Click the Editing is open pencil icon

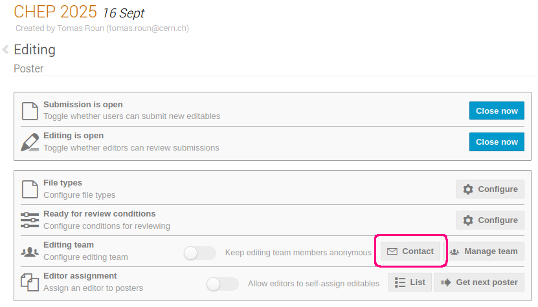(x=30, y=142)
